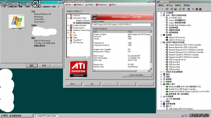The height and width of the screenshot is (118, 211).
Task: Switch to 裝置管理員 on the taskbar
Action: click(x=20, y=116)
